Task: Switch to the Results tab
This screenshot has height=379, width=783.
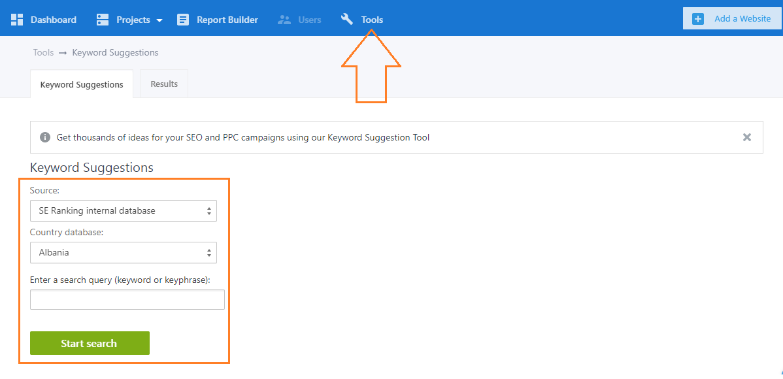Action: coord(164,84)
